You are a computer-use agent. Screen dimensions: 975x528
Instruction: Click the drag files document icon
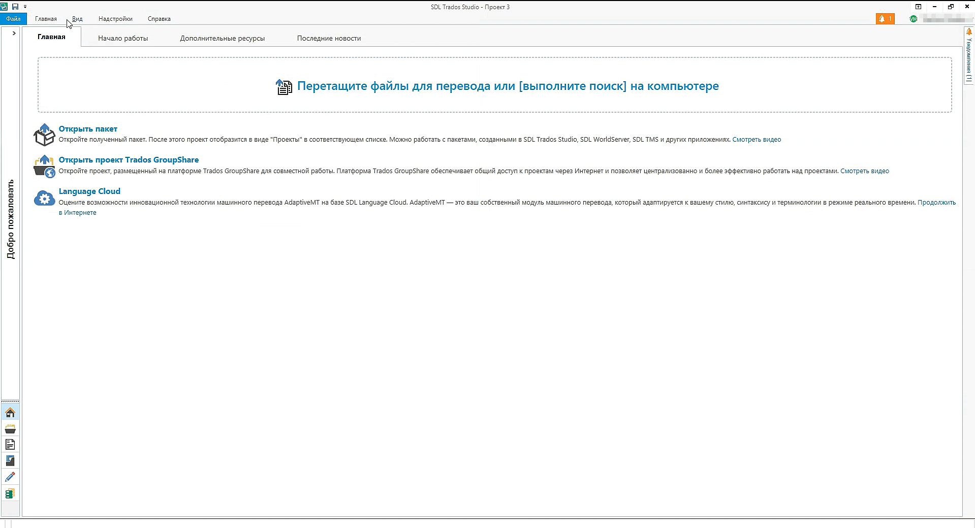[284, 86]
